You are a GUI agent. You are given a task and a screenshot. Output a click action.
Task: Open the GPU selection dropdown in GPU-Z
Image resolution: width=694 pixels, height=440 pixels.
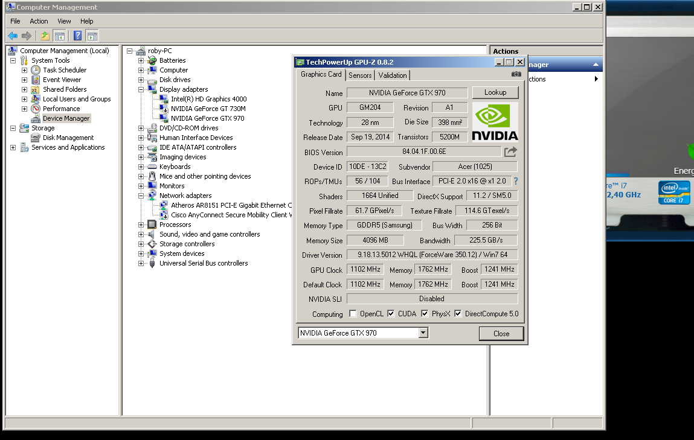point(423,333)
